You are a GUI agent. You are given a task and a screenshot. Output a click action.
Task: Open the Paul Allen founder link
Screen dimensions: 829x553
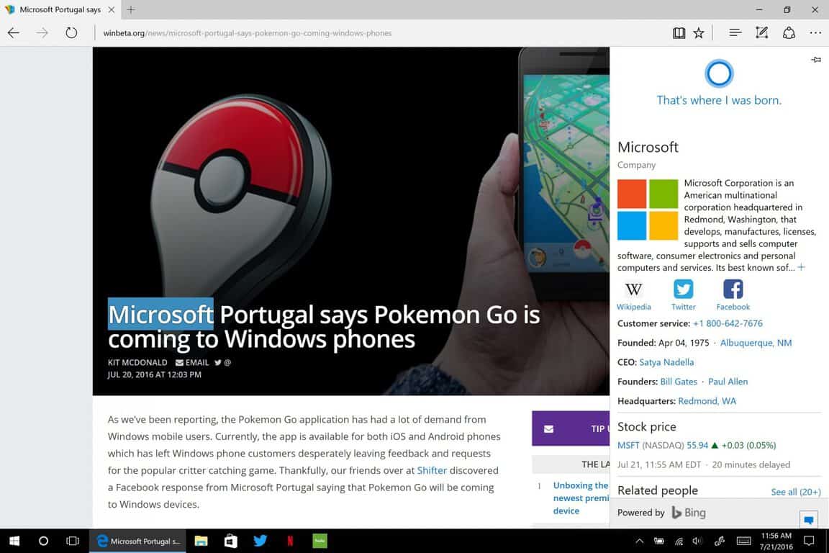tap(728, 382)
